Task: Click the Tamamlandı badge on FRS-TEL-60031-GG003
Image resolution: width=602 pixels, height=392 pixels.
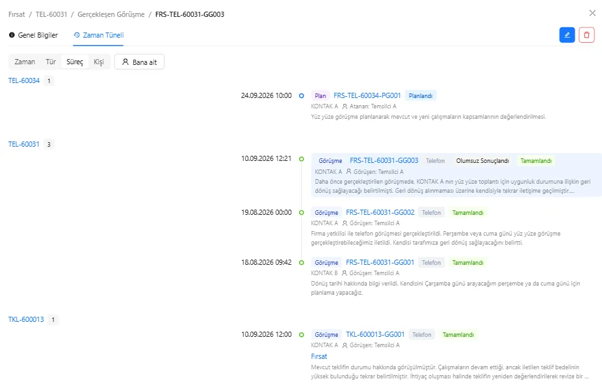Action: 536,160
